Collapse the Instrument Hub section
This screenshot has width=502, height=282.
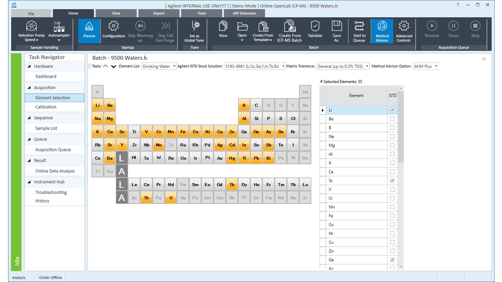tap(29, 182)
